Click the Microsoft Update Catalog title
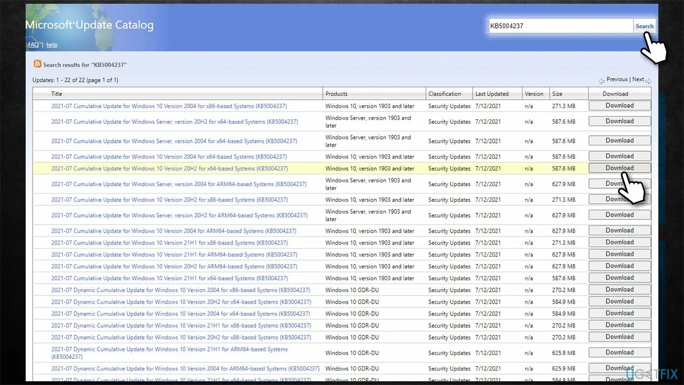The image size is (684, 385). click(x=89, y=25)
